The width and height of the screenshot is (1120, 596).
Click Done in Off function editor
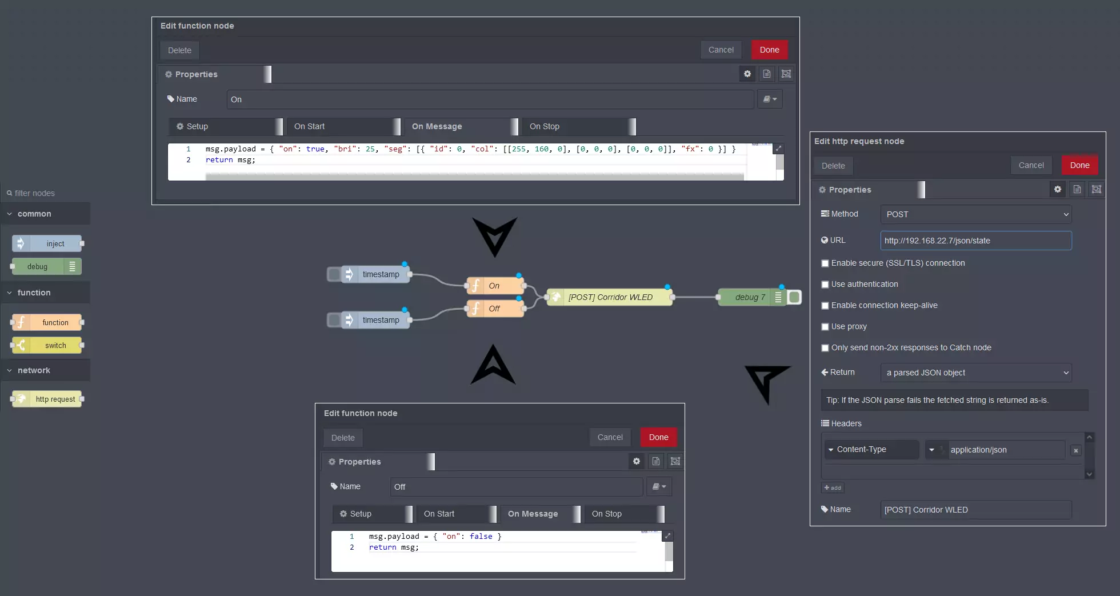pos(658,437)
